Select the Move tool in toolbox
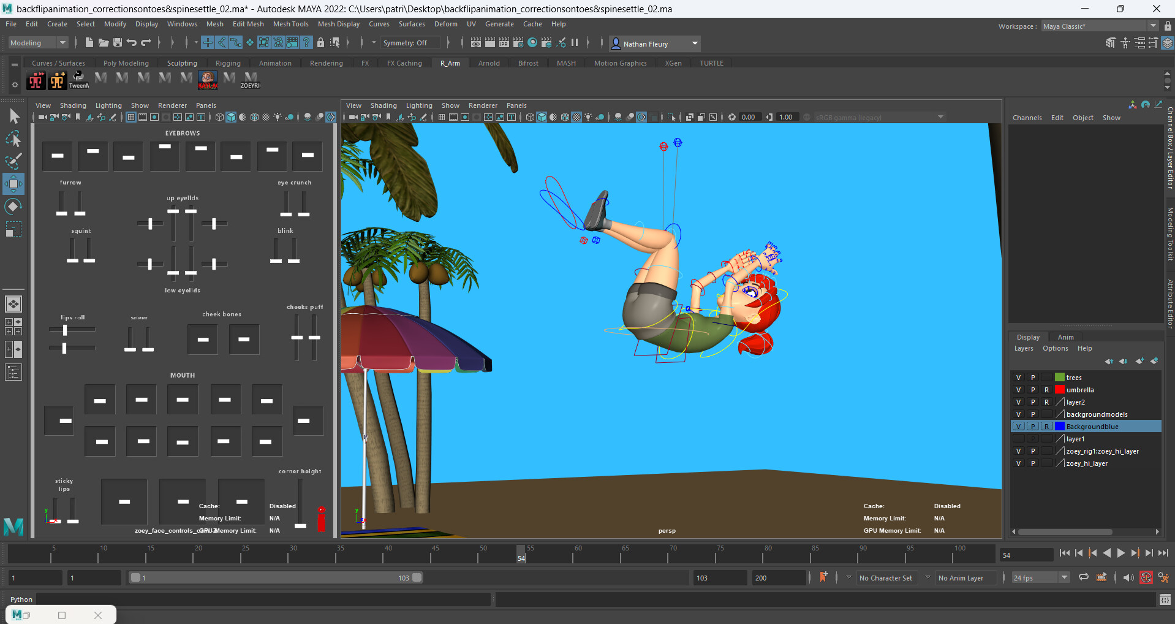 pyautogui.click(x=13, y=184)
